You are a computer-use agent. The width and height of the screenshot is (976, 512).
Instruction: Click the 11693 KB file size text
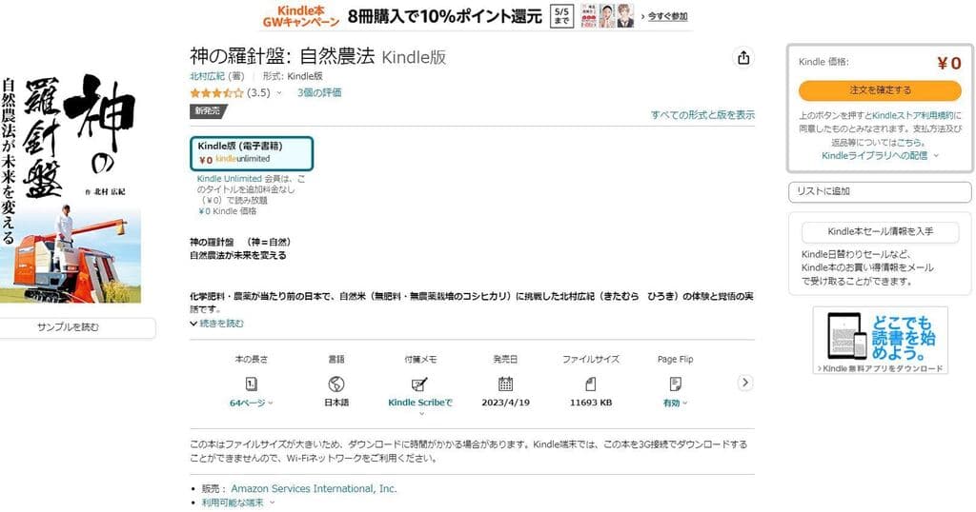[591, 403]
